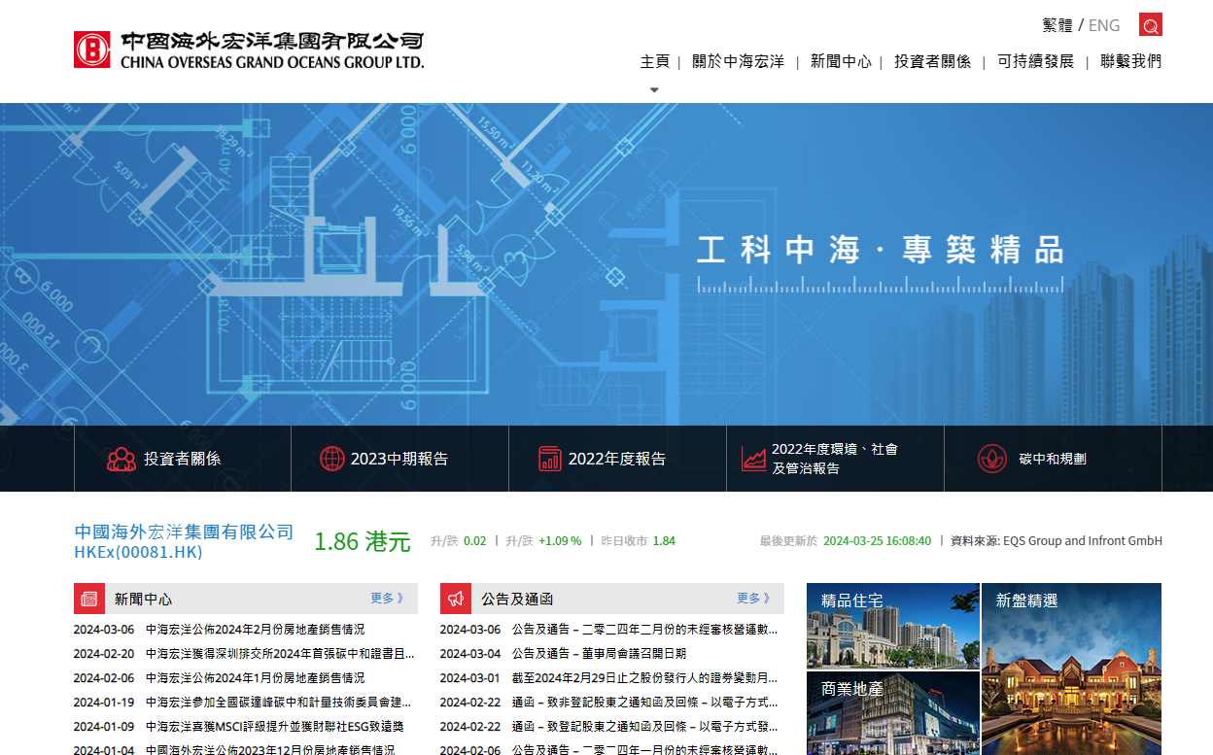Expand the dropdown arrow under 主頁

[654, 89]
